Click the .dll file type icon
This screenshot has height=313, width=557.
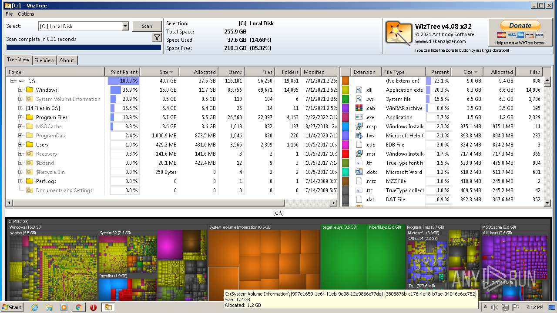[x=359, y=90]
